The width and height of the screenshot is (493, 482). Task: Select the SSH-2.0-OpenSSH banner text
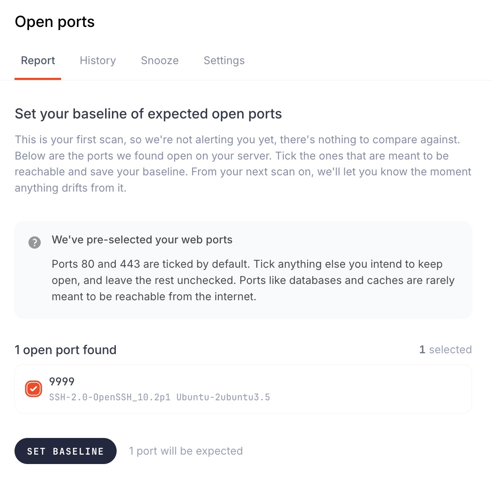tap(160, 397)
